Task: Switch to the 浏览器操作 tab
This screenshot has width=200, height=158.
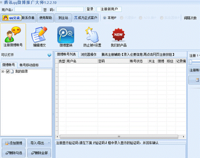Action: (x=88, y=55)
